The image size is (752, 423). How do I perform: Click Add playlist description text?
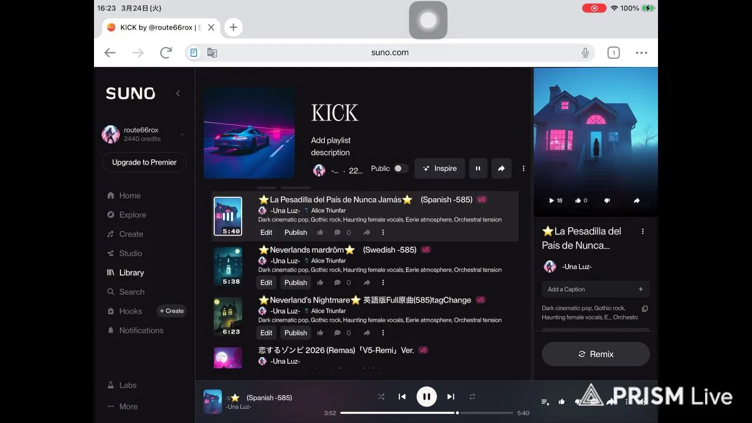tap(330, 146)
